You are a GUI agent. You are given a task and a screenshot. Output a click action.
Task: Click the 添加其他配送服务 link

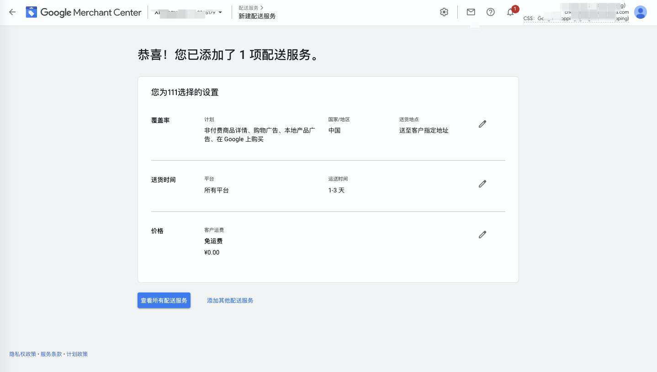click(x=230, y=300)
